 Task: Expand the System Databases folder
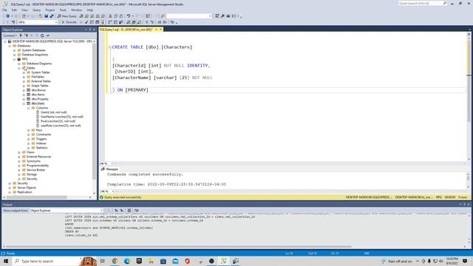15,50
